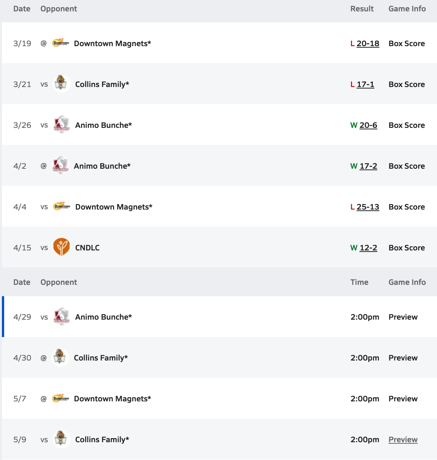Image resolution: width=437 pixels, height=460 pixels.
Task: Open the 20-18 loss result link
Action: [x=368, y=44]
